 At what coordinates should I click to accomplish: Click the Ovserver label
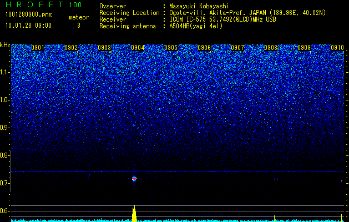point(113,6)
